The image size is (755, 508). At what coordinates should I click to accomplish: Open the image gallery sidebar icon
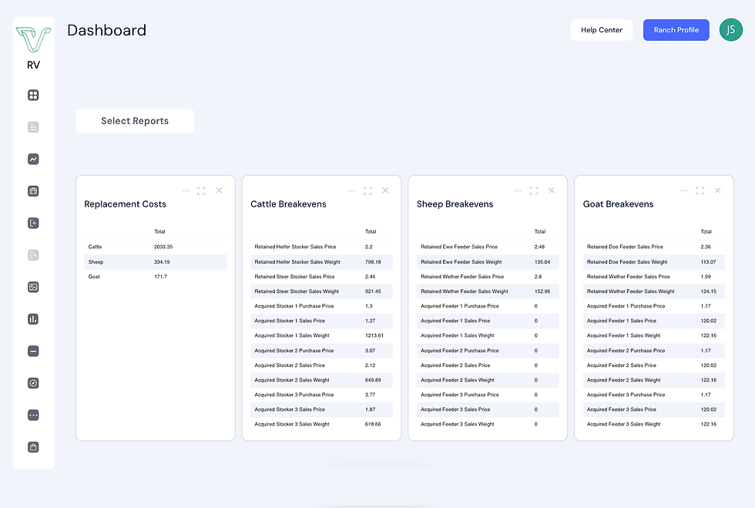[33, 288]
